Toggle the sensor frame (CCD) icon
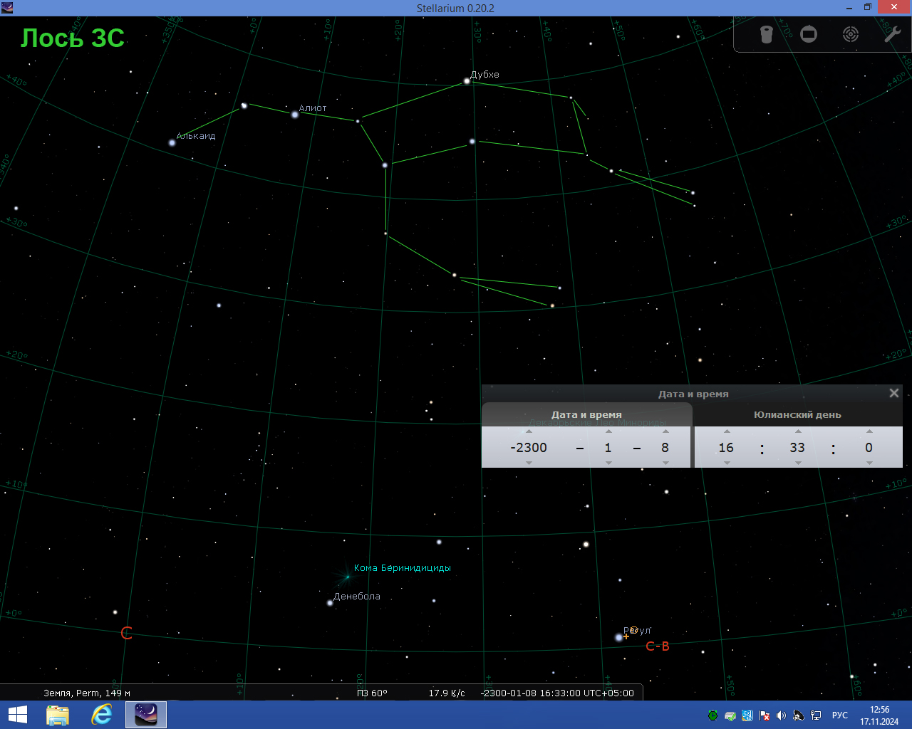The width and height of the screenshot is (912, 729). [x=809, y=34]
